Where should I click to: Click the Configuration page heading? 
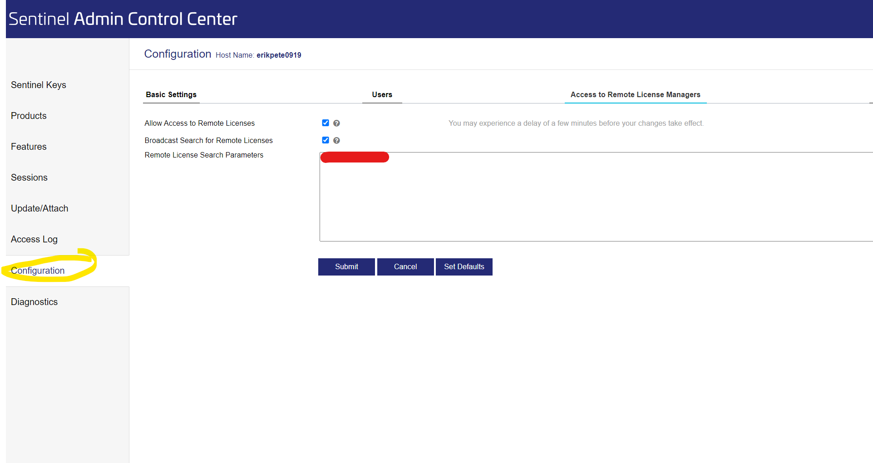[178, 54]
